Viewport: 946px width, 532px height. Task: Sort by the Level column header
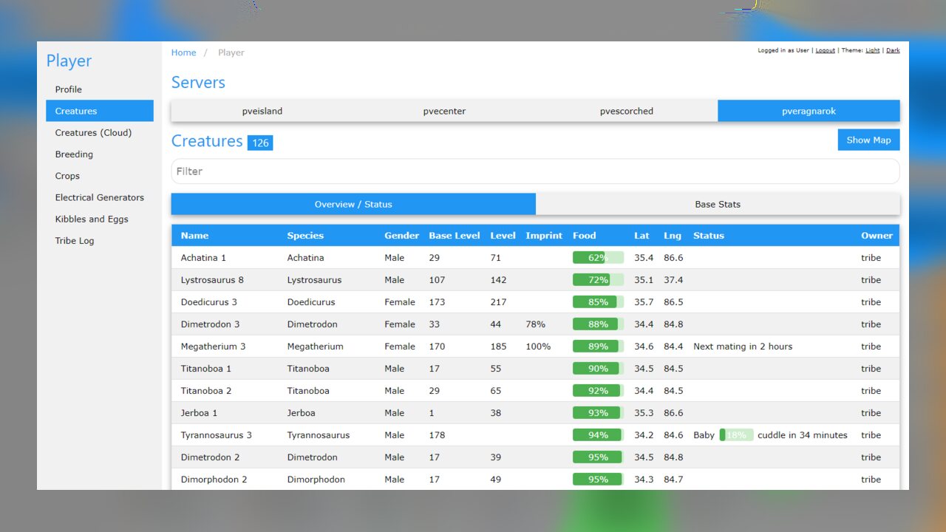click(503, 236)
